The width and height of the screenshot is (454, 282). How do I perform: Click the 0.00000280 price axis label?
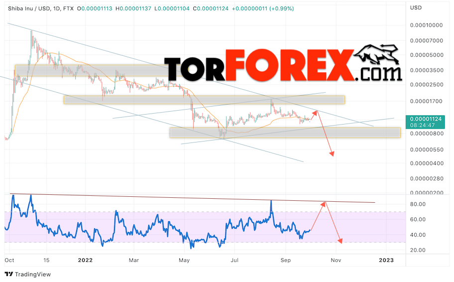(x=426, y=178)
